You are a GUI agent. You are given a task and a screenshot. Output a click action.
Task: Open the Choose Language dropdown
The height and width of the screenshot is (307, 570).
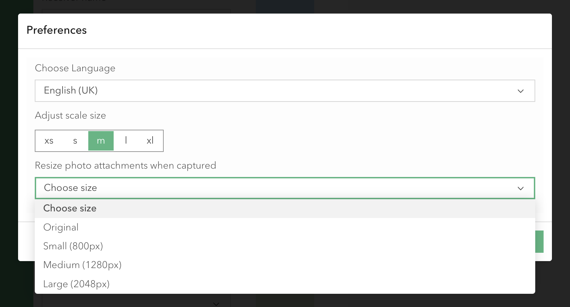[285, 91]
